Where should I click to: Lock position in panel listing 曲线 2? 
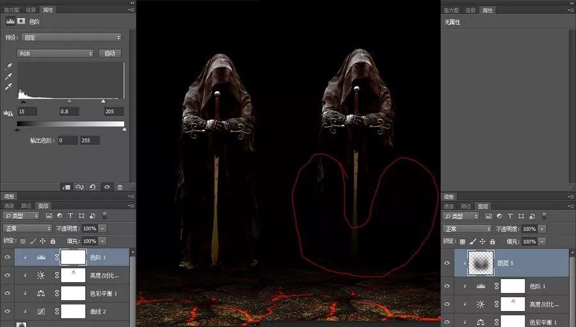[x=43, y=241]
